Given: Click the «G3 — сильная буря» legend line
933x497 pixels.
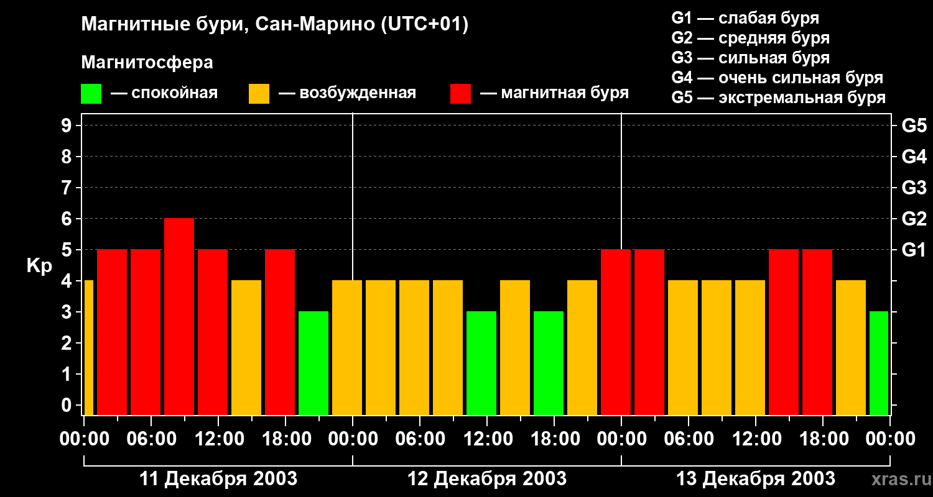Looking at the screenshot, I should 751,58.
